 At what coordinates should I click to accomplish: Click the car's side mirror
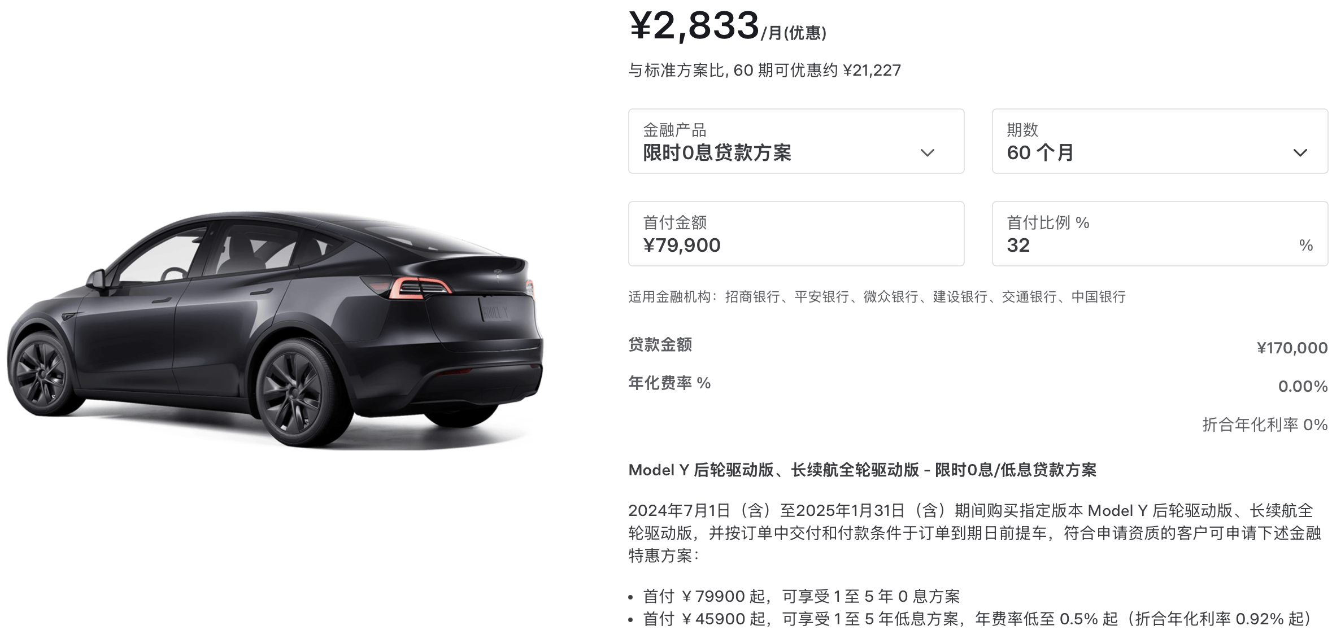[96, 280]
